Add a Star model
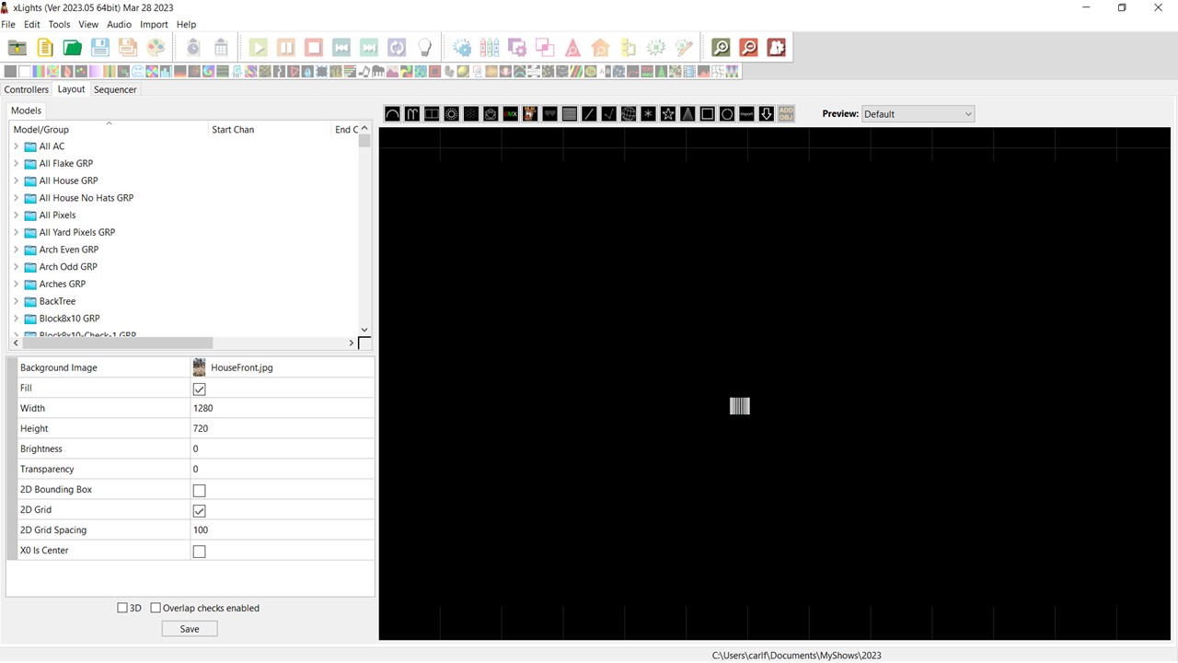1178x663 pixels. 668,113
